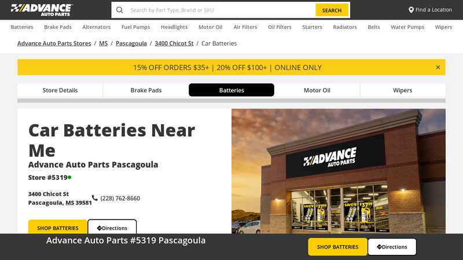Select the active Batteries tab
Screen dimensions: 463x260
coord(231,90)
